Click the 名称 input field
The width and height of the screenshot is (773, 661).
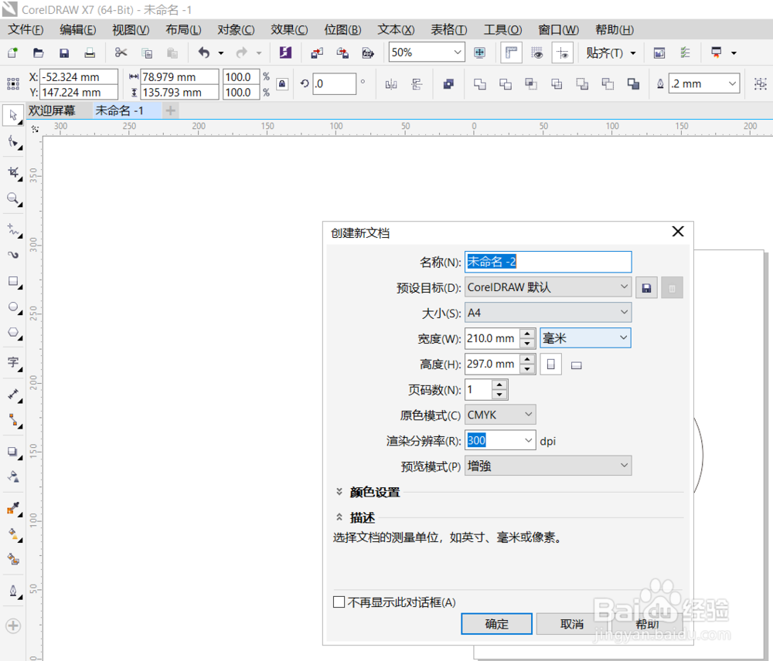[548, 262]
